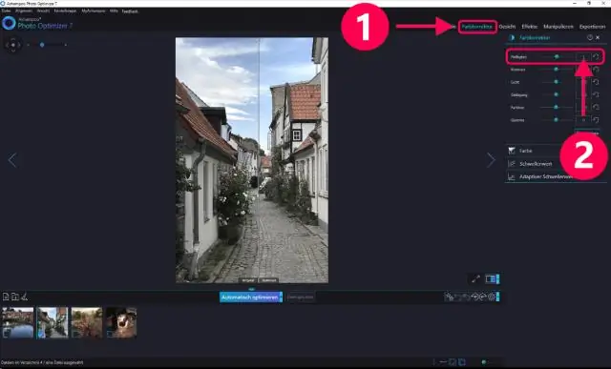Go to the next image arrow
The height and width of the screenshot is (369, 611).
(491, 159)
